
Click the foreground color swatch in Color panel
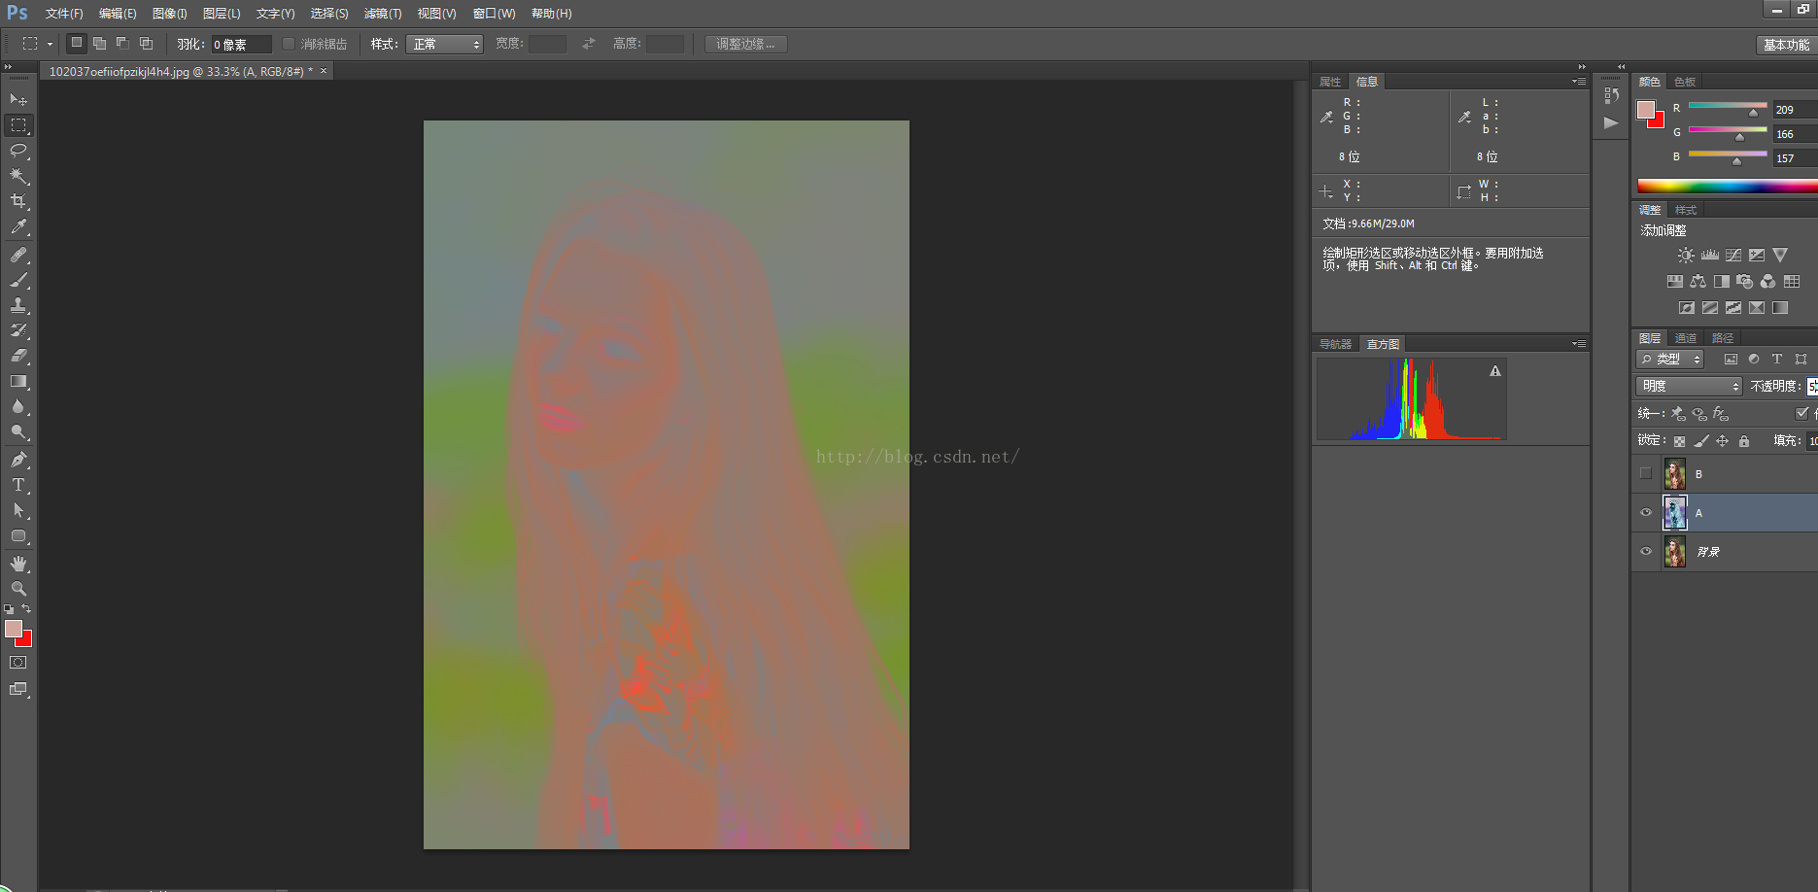(x=1646, y=110)
